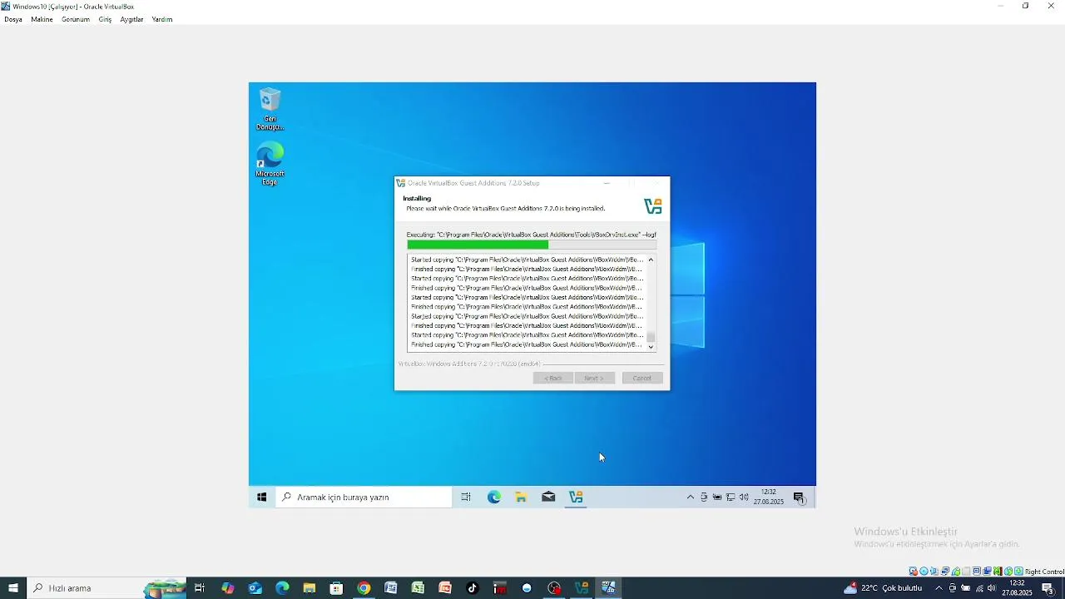Open Edge from the host taskbar

click(282, 588)
